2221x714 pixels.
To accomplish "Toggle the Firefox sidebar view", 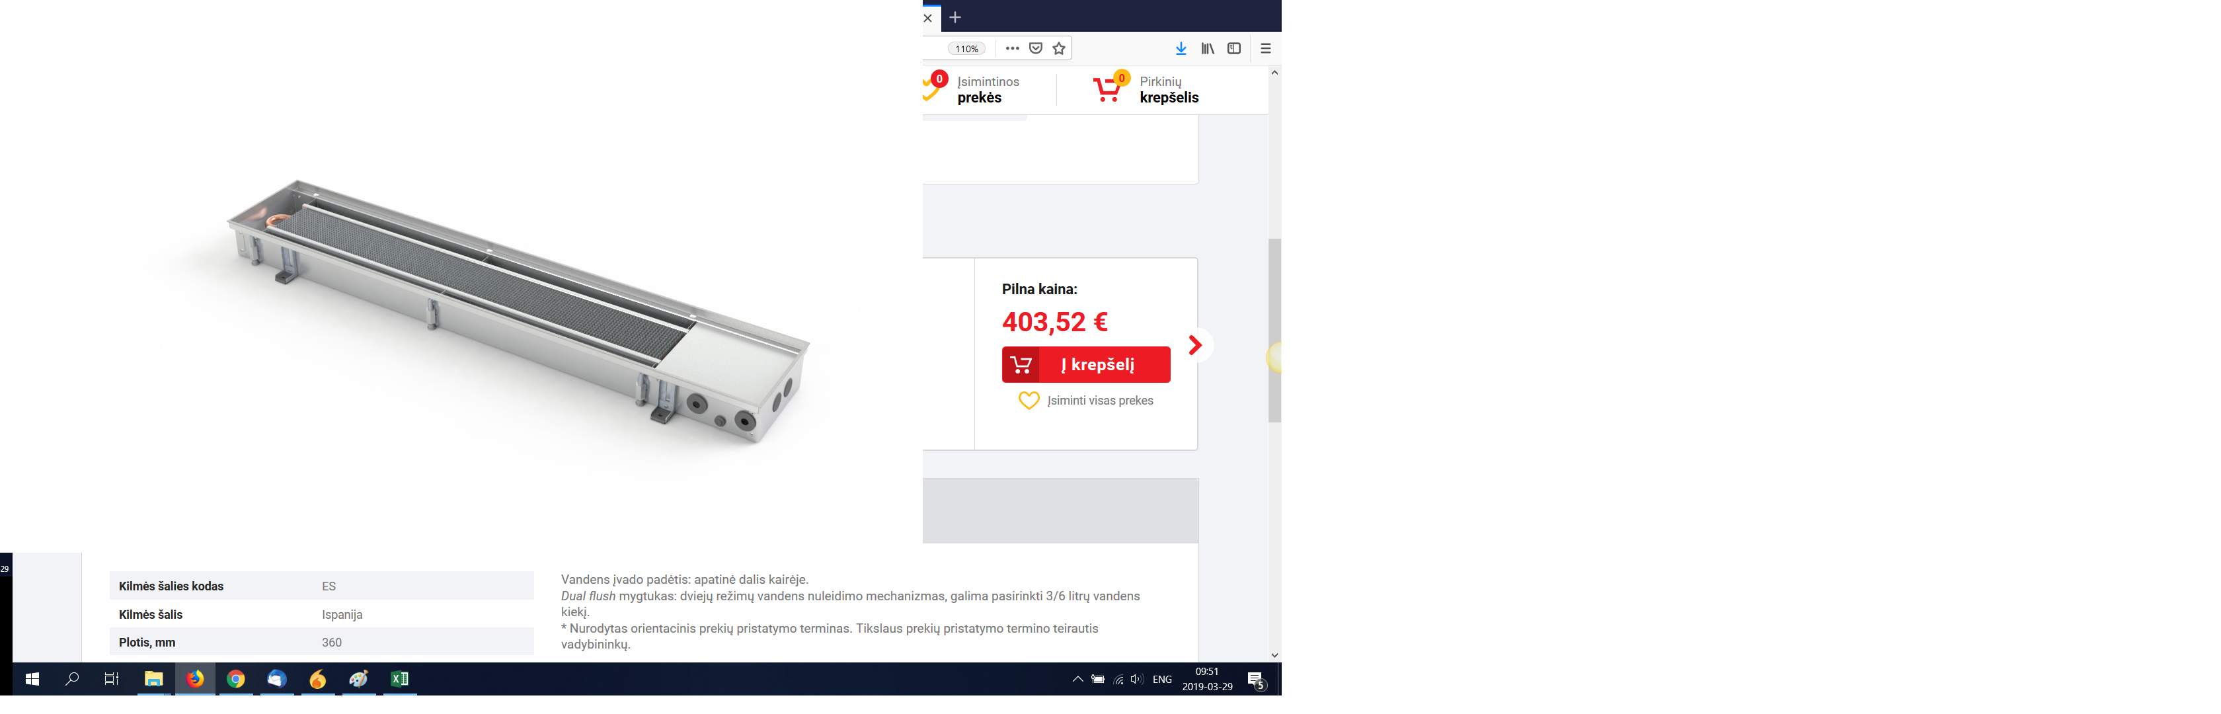I will click(1234, 49).
